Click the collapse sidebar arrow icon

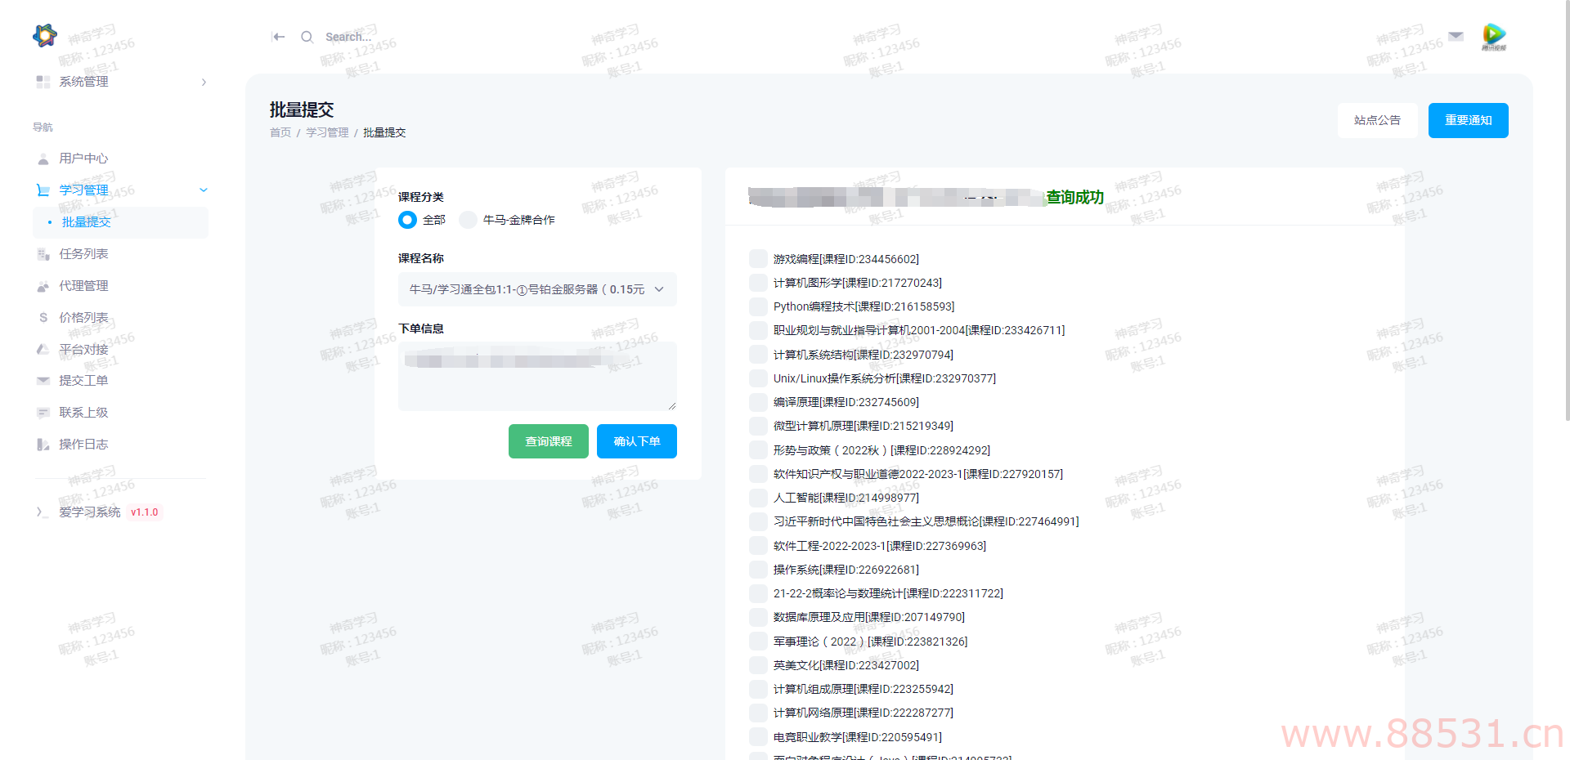[x=278, y=37]
